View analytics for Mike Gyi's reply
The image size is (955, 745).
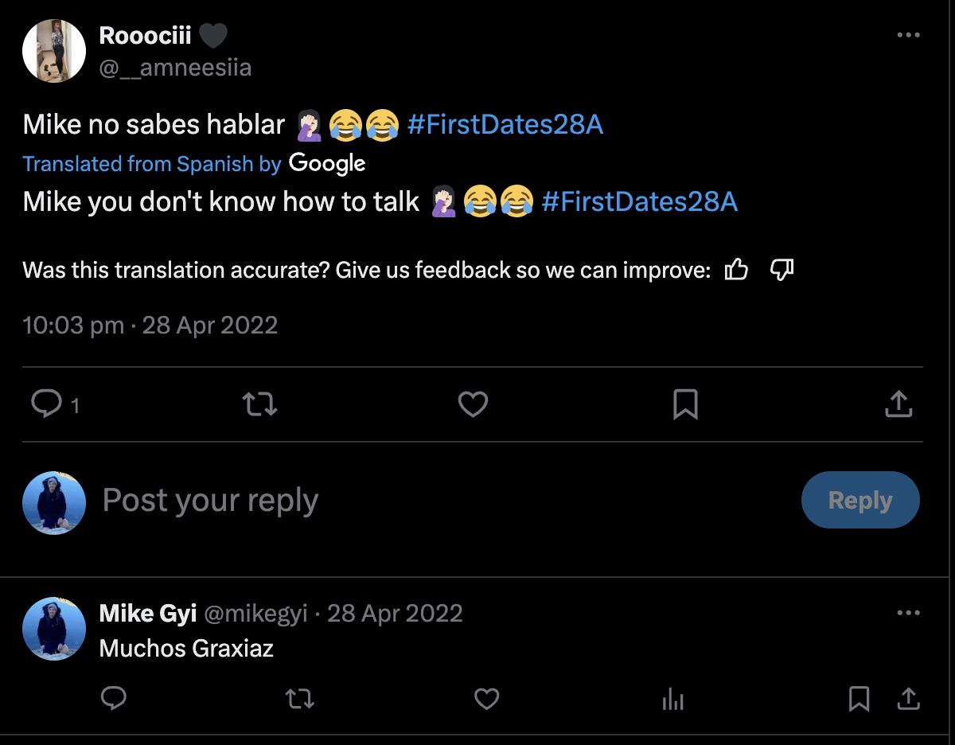coord(672,700)
